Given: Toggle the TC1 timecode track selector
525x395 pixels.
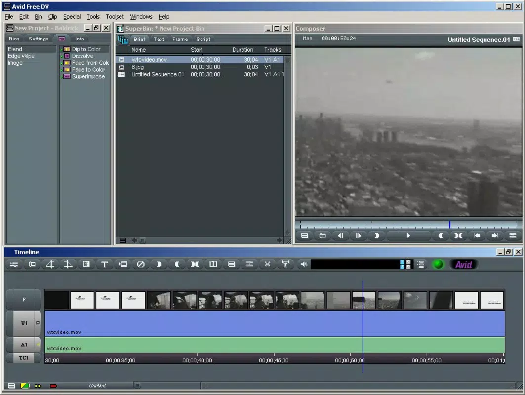Looking at the screenshot, I should pos(24,358).
